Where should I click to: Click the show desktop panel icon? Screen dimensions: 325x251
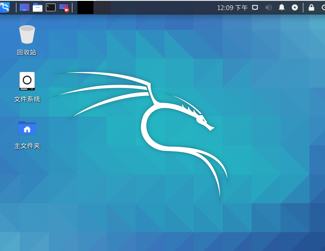point(24,7)
